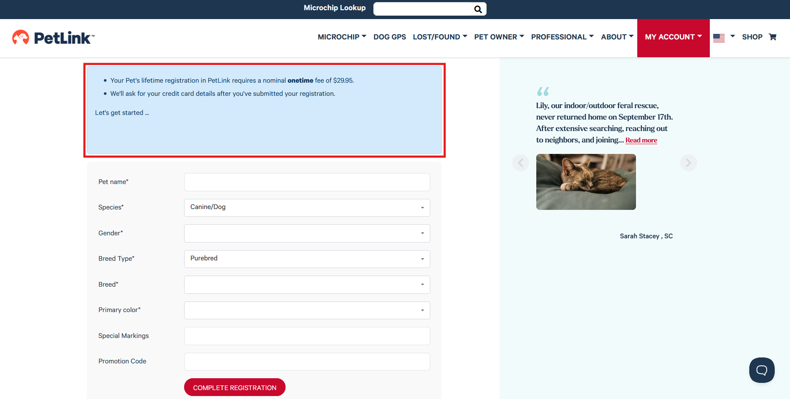
Task: Click the Pet name input field
Action: pos(307,182)
